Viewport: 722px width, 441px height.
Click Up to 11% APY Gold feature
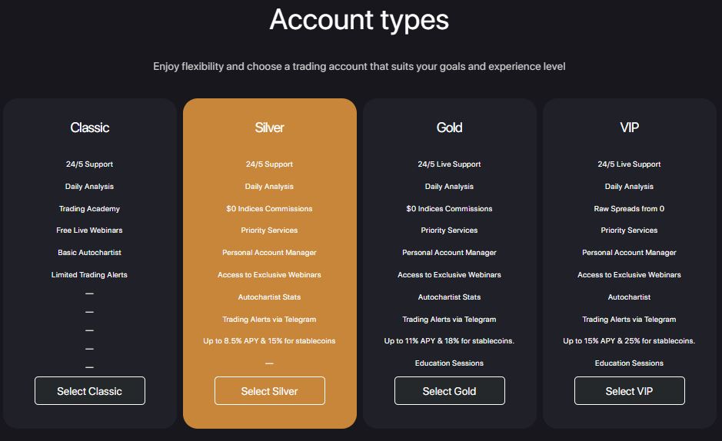click(x=449, y=341)
